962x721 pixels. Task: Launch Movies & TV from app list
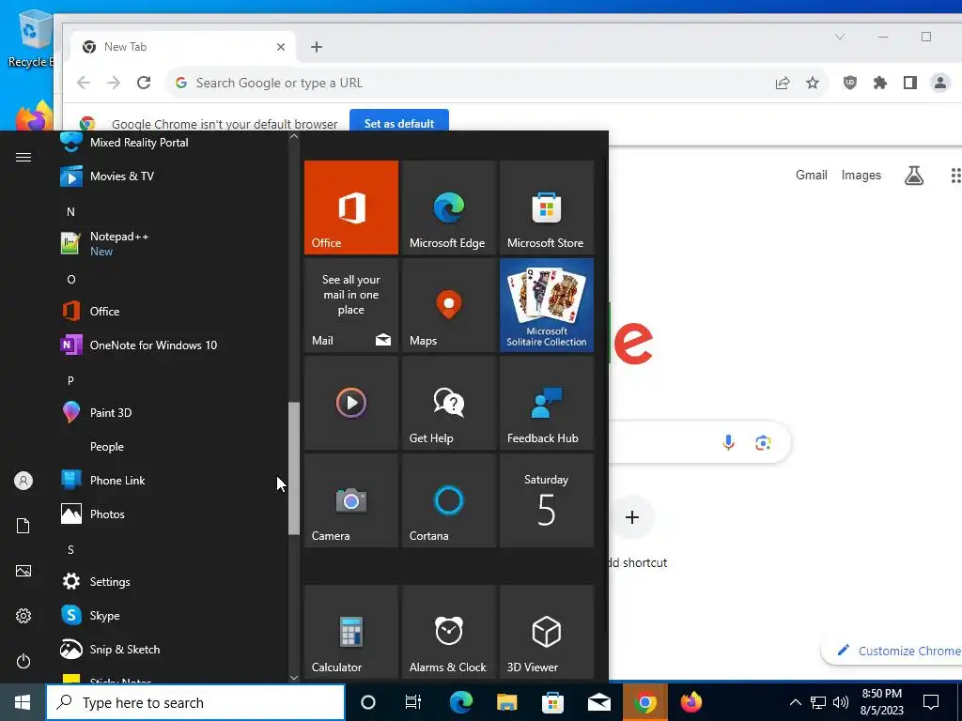(x=172, y=176)
